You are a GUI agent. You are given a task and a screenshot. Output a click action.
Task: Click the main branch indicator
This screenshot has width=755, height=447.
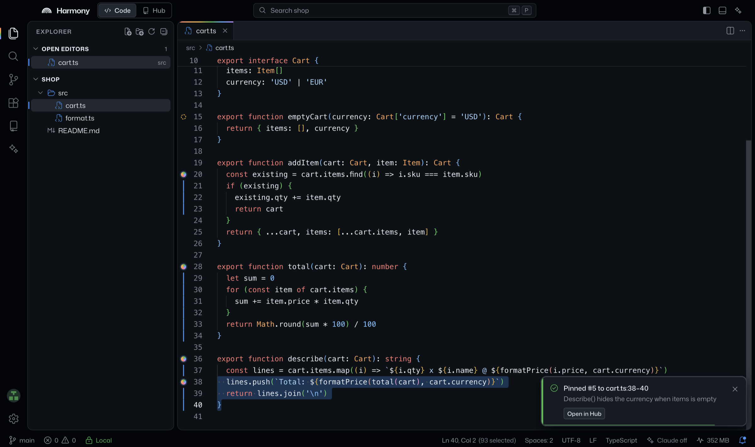(21, 440)
